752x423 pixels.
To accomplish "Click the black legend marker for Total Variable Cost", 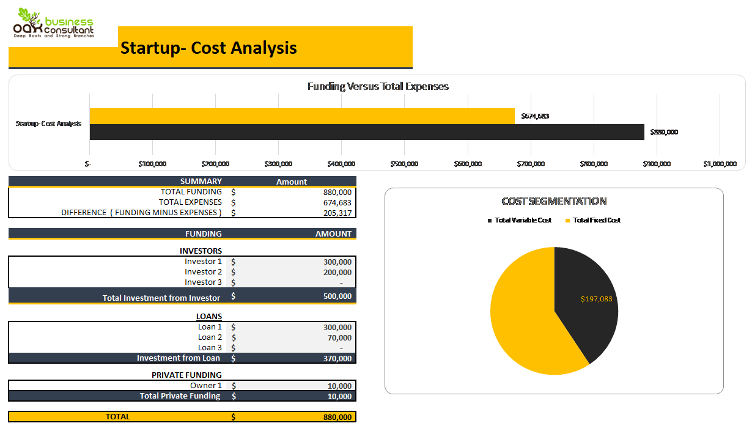I will tap(490, 220).
